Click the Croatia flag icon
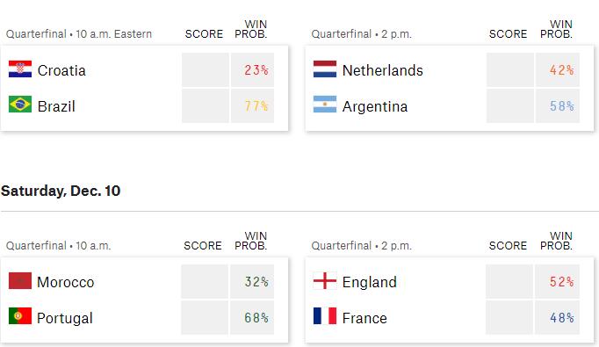Viewport: 599px width, 347px height. 20,69
